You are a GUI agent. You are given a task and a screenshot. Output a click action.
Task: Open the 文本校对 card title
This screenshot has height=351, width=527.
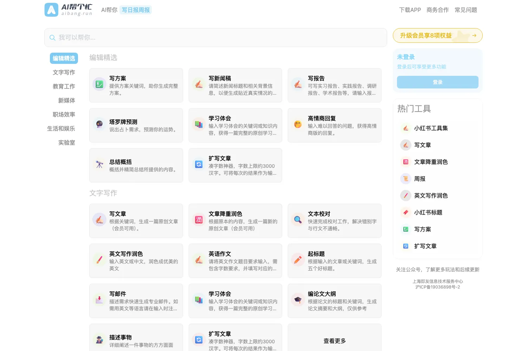pos(319,214)
